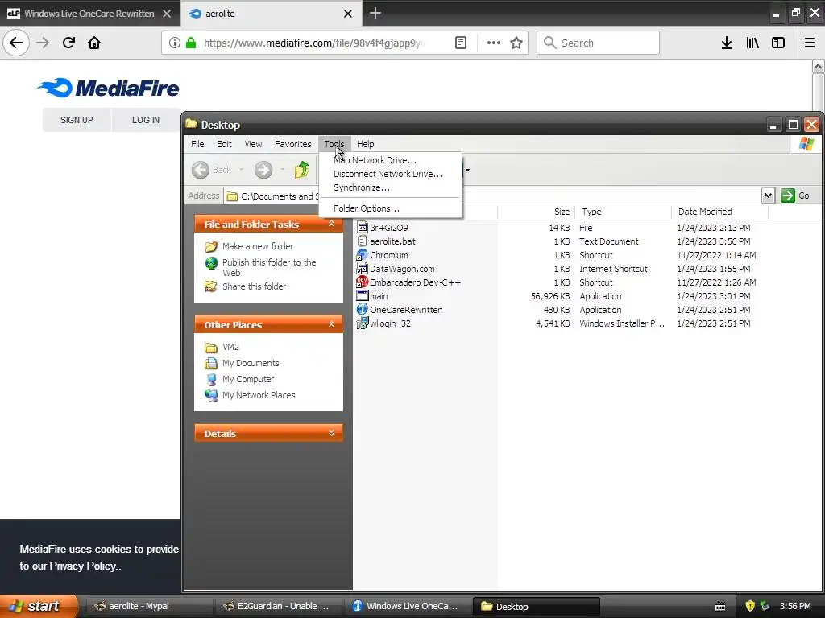
Task: Click the Explorer Back button
Action: [212, 170]
